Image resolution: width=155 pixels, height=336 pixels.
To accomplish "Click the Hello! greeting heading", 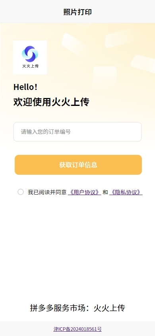I will pyautogui.click(x=25, y=87).
